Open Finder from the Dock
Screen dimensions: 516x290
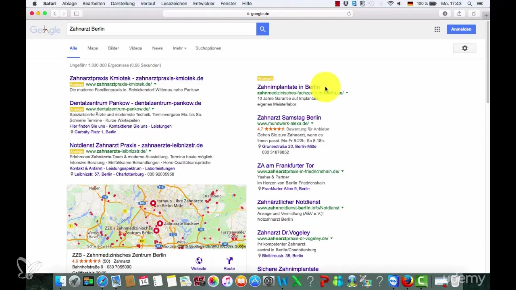click(x=60, y=281)
